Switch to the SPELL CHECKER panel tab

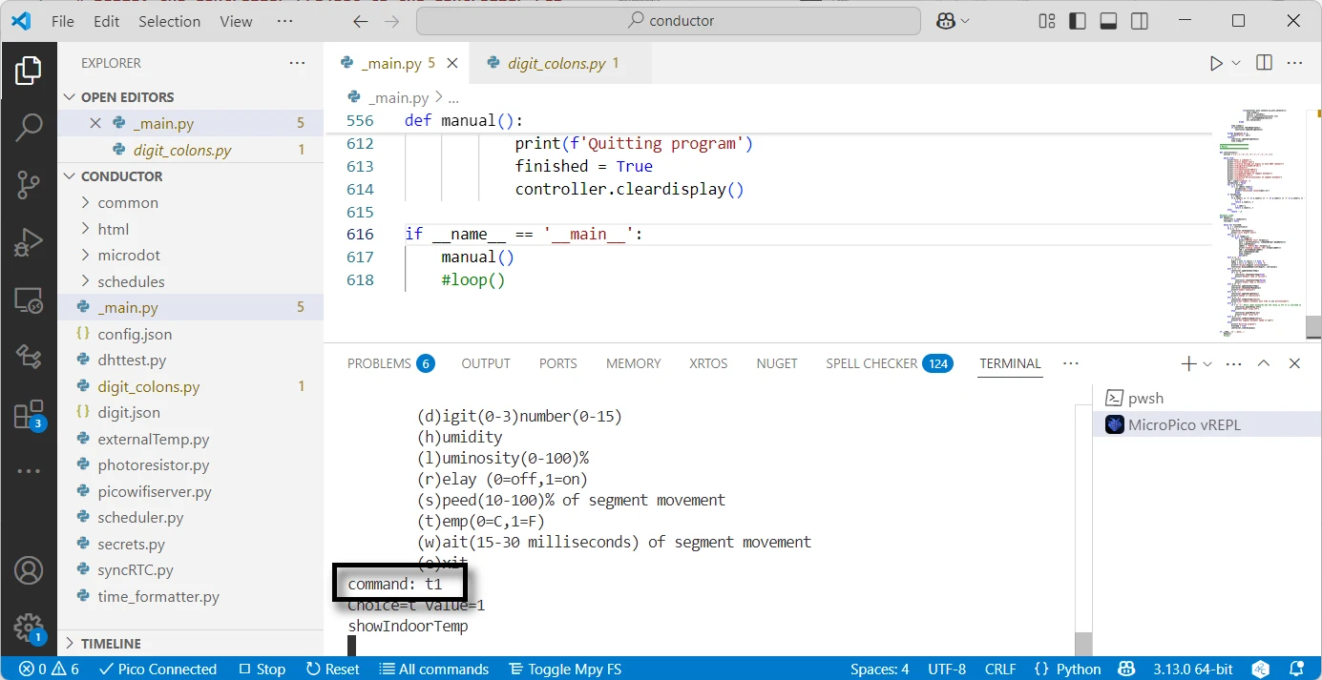pos(889,363)
